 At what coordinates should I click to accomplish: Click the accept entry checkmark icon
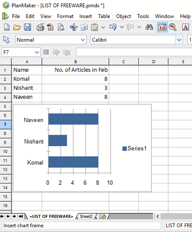pos(56,52)
